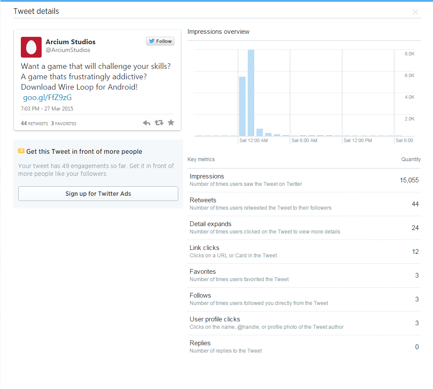Click the reply arrow icon on tweet

[147, 123]
